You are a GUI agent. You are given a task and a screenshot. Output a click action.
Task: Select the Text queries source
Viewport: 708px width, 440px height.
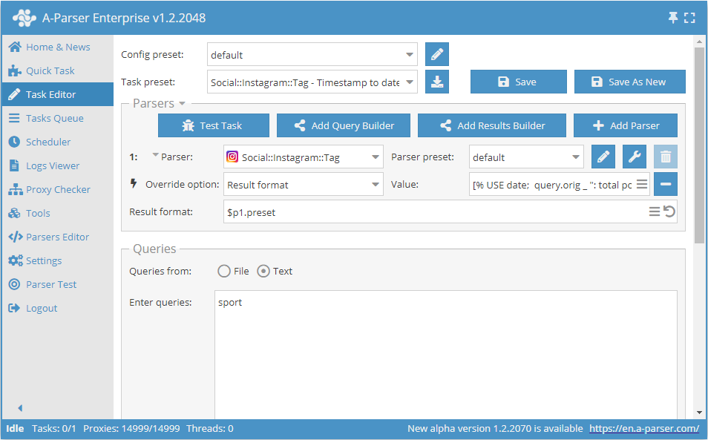pos(265,271)
